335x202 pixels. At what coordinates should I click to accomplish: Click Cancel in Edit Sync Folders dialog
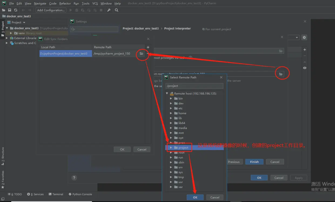coord(142,149)
